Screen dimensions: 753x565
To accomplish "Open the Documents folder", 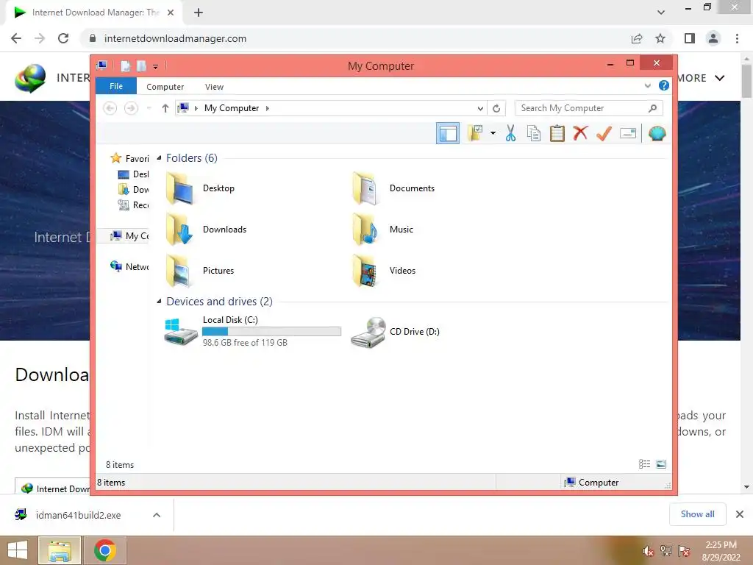I will click(393, 188).
